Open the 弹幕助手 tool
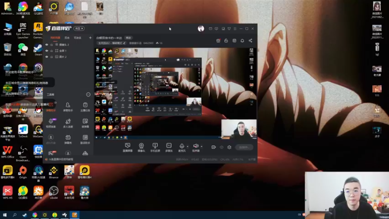Viewport: 389px width, 219px height. click(51, 107)
